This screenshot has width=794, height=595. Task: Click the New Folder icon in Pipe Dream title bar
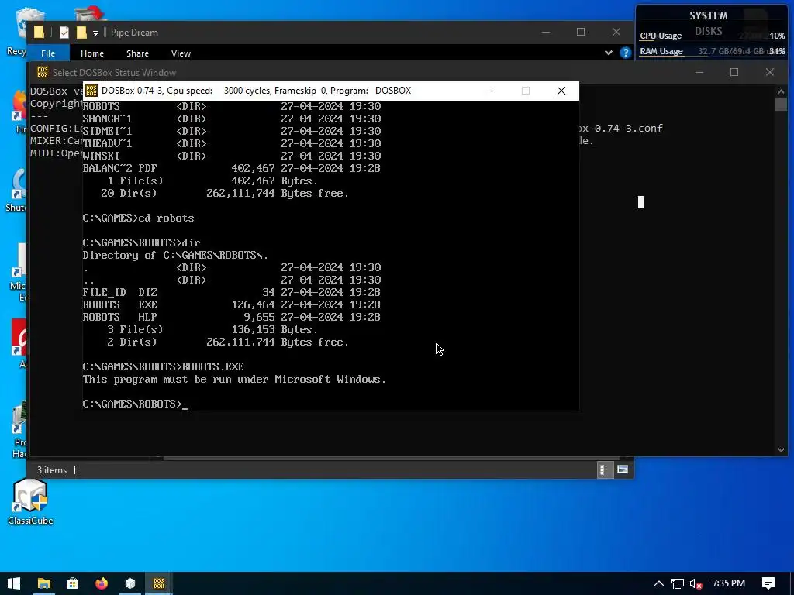[81, 33]
